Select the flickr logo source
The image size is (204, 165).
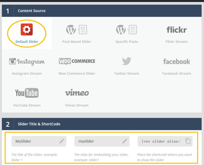tap(177, 30)
